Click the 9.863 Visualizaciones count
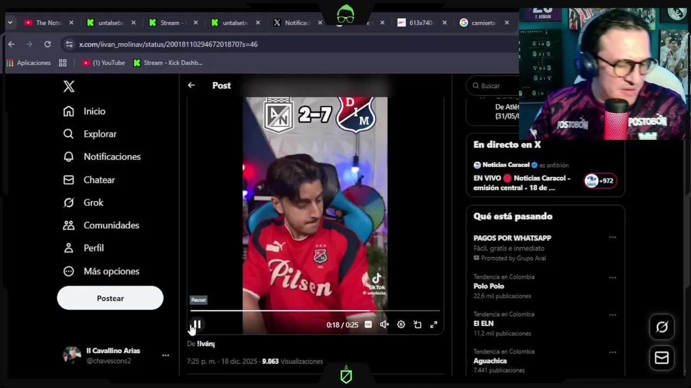691x388 pixels. [292, 361]
